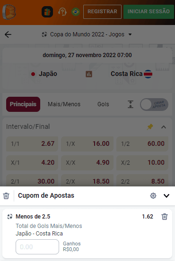This screenshot has height=261, width=175.
Task: Open match statistics bar chart icon
Action: 89,74
